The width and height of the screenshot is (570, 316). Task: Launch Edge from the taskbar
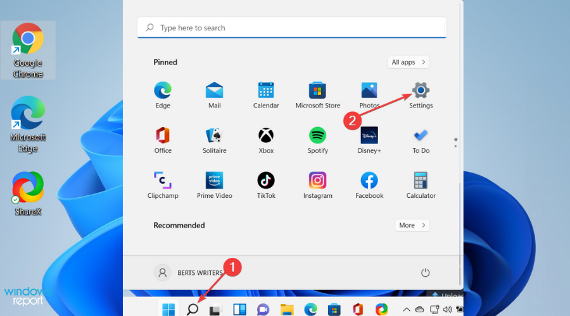[310, 309]
